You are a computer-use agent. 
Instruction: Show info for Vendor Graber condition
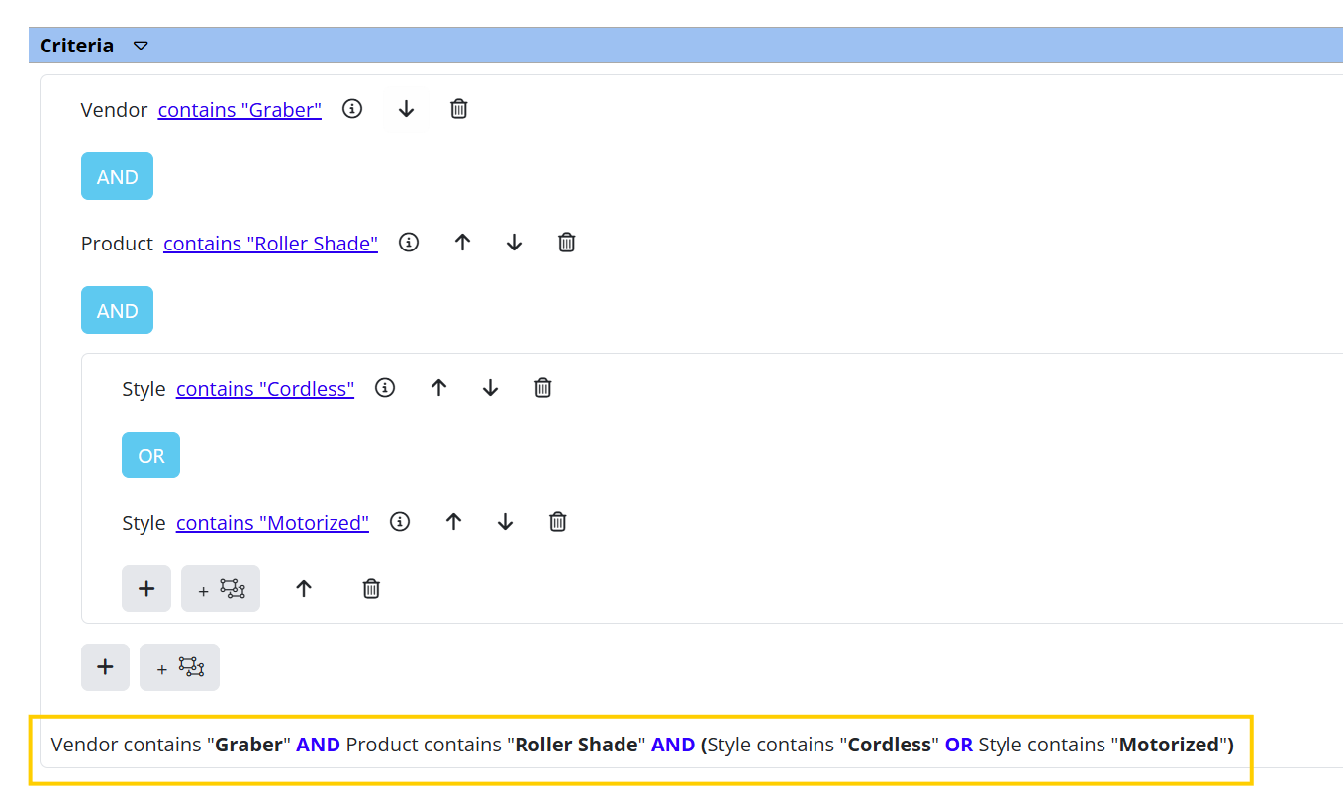coord(352,109)
